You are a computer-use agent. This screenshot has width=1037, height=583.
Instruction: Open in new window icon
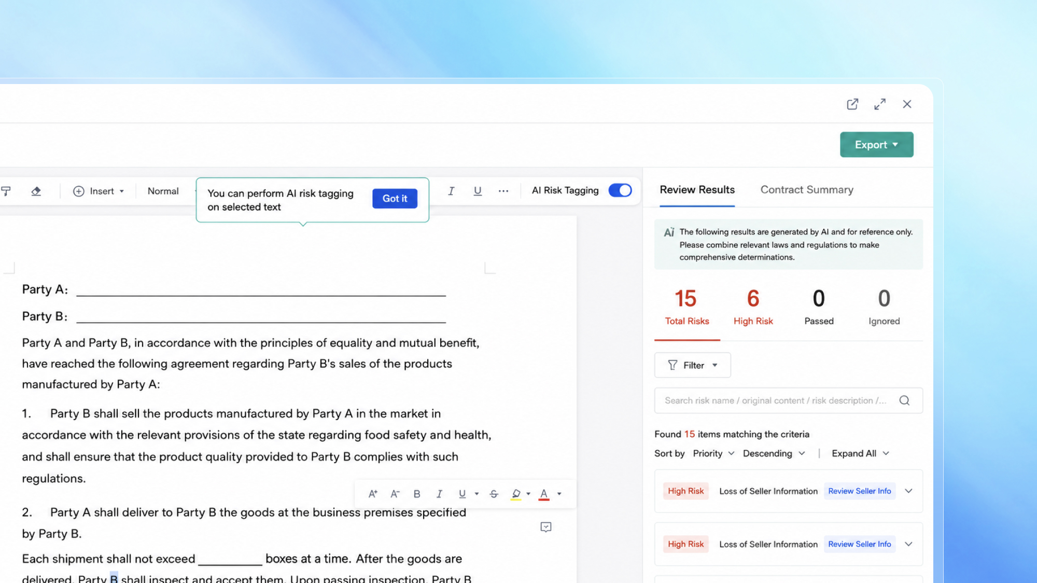852,104
